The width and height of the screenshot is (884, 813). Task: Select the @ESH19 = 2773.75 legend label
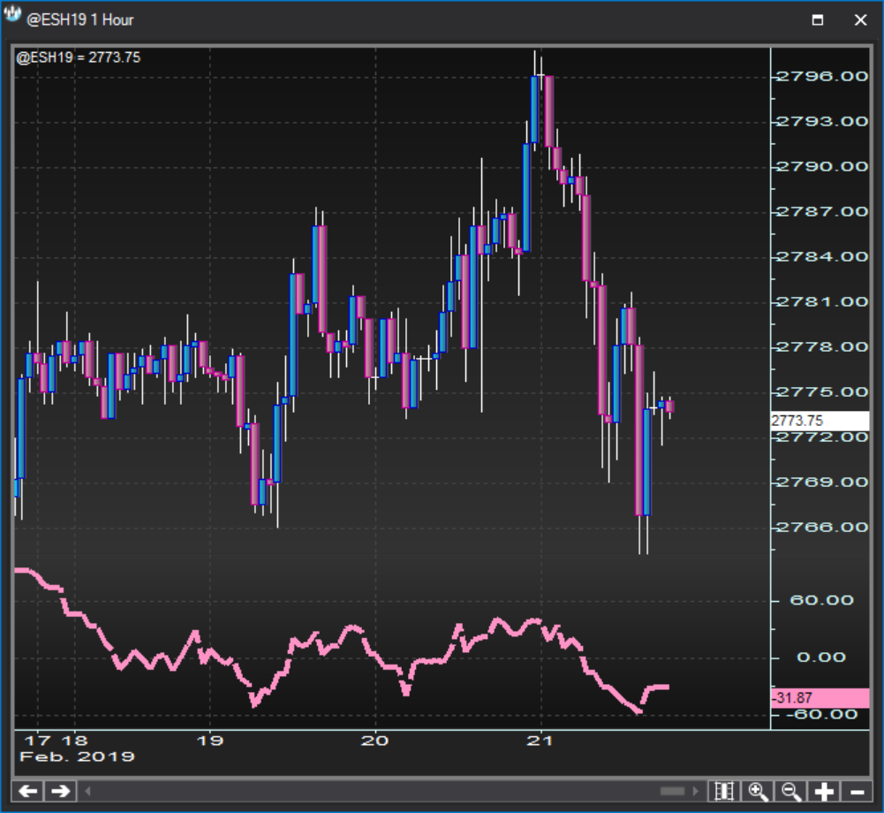tap(79, 57)
